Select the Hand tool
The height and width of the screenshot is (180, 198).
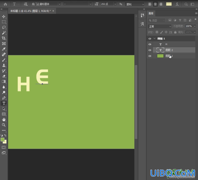pyautogui.click(x=4, y=119)
